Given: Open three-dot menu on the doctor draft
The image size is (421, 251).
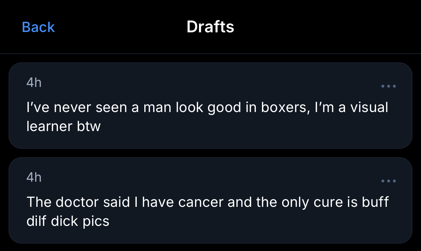Looking at the screenshot, I should (x=389, y=181).
